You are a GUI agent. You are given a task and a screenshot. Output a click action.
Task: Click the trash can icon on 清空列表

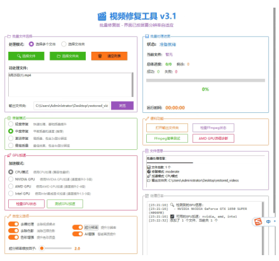(x=100, y=56)
